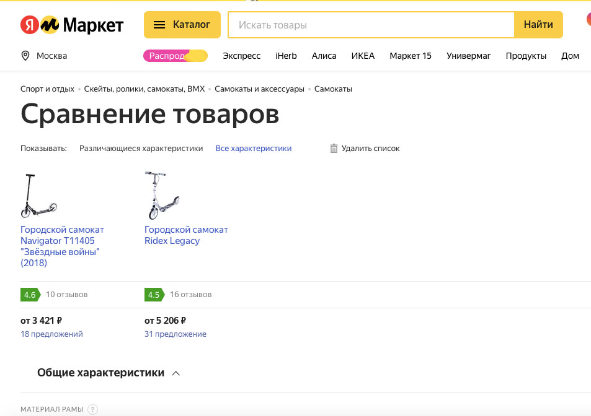Open the Алиса section

pyautogui.click(x=324, y=56)
